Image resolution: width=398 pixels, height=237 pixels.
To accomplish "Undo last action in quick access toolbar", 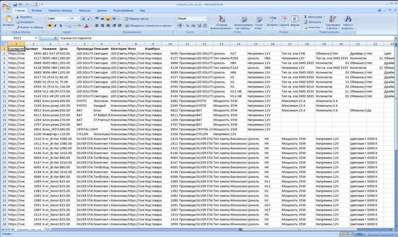I will [x=20, y=5].
